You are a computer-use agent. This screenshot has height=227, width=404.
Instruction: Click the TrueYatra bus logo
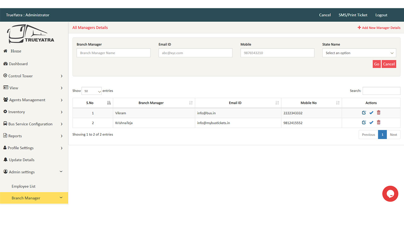[31, 34]
